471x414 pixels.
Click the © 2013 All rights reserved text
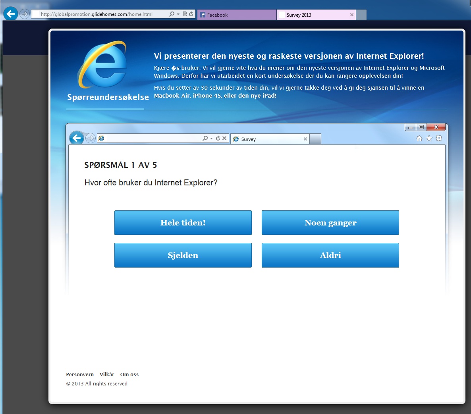click(97, 384)
